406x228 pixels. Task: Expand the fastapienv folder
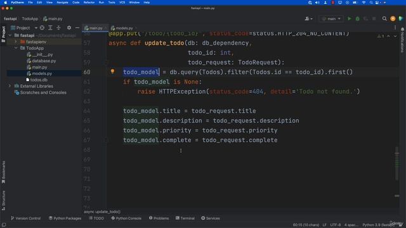(16, 42)
